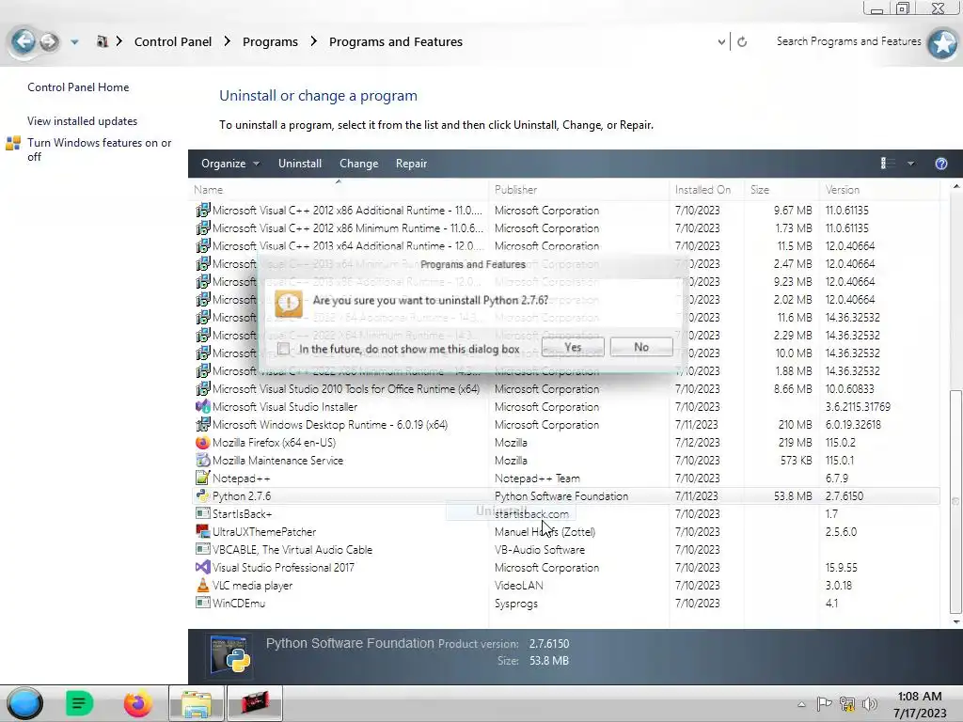Click the Python details pane thumbnail
Viewport: 963px width, 722px height.
click(x=229, y=654)
